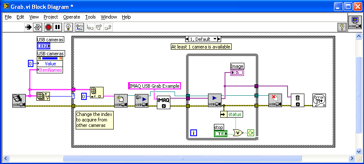Screen dimensions: 364x164
Task: Select the Index Array function node
Action: [97, 93]
